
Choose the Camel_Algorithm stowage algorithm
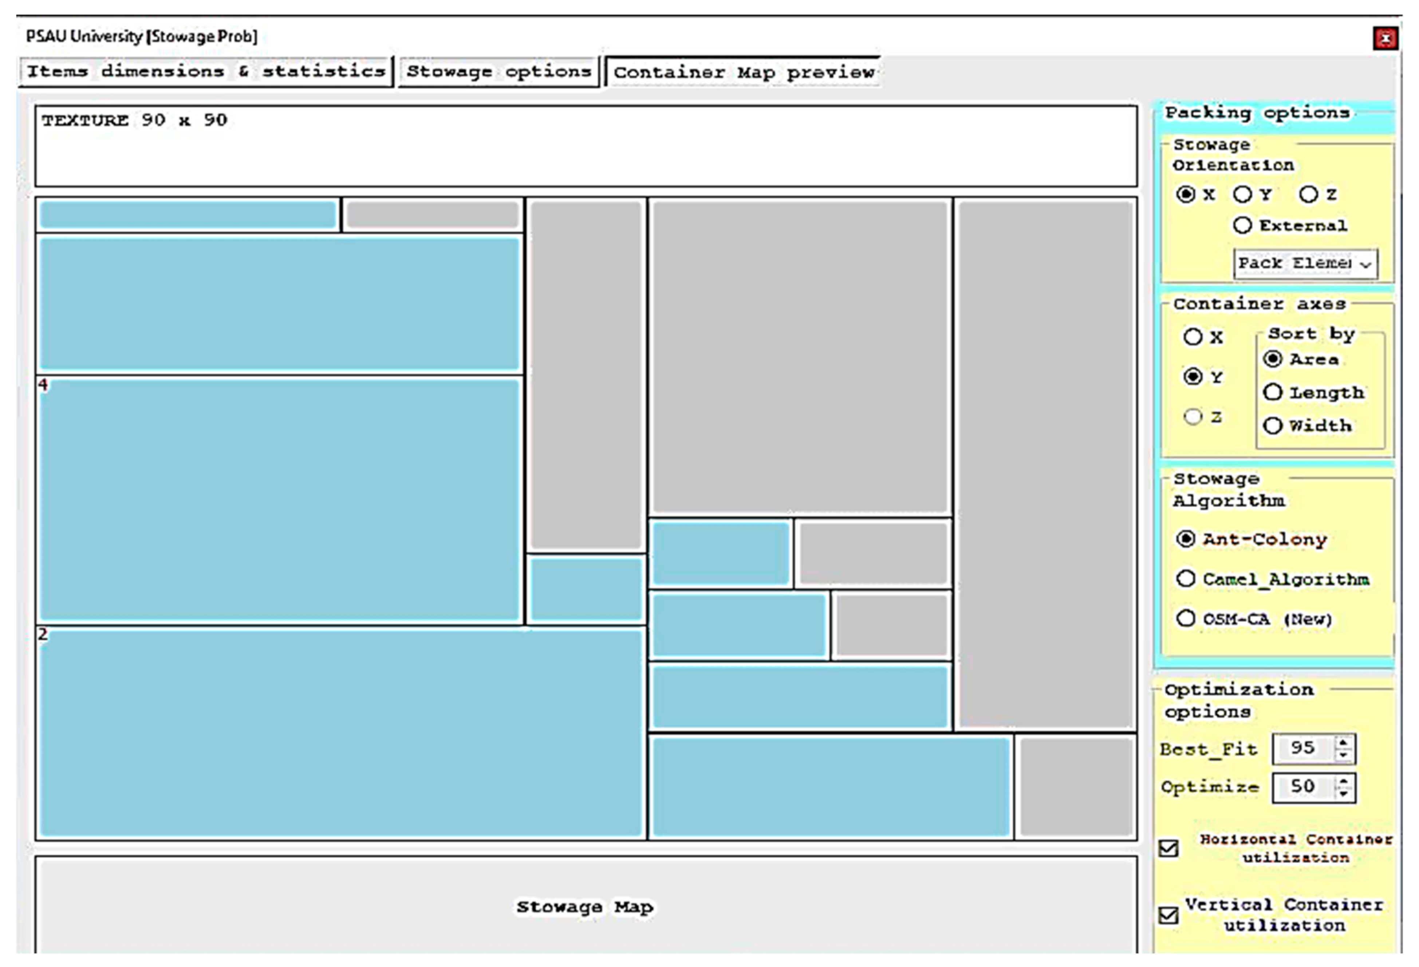point(1186,578)
